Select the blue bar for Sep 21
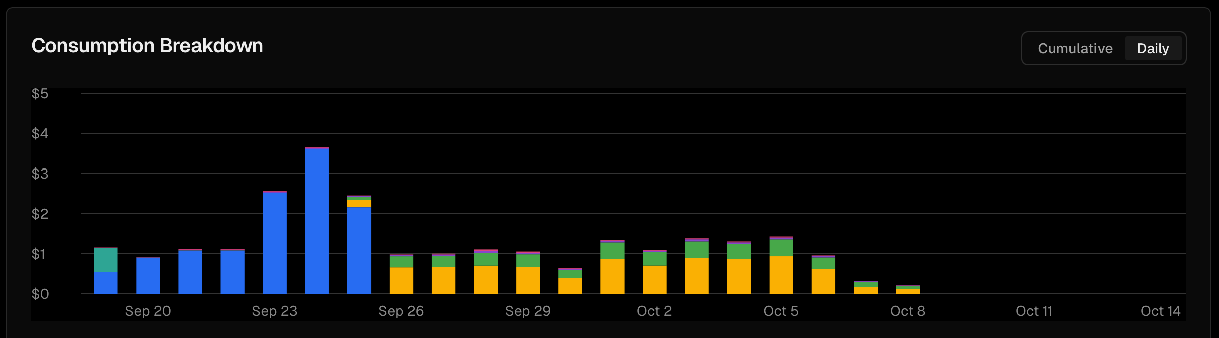This screenshot has height=338, width=1219. [190, 272]
